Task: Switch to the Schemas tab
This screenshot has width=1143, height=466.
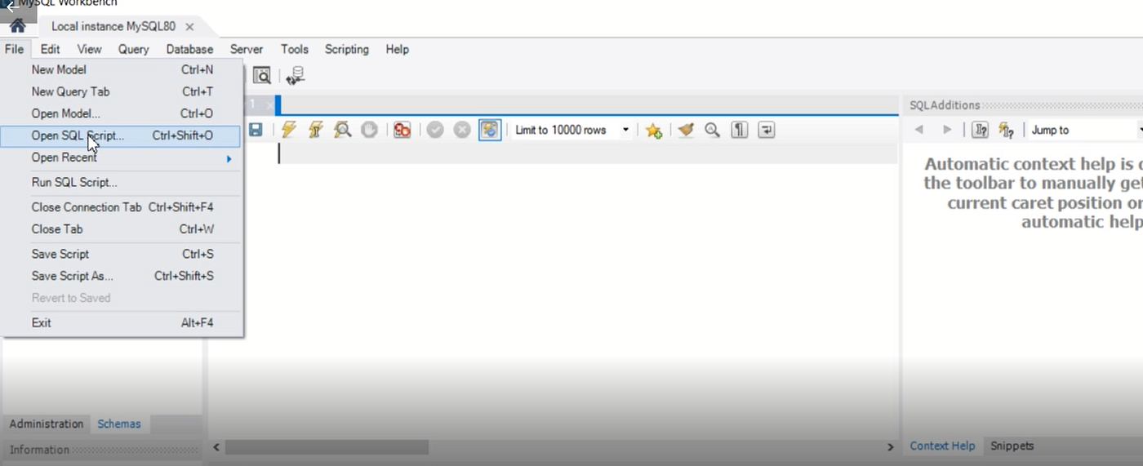Action: click(x=119, y=424)
